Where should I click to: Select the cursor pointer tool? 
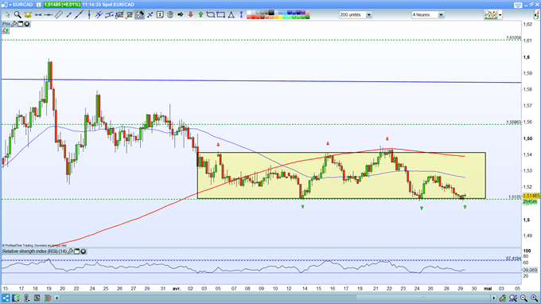8,14
